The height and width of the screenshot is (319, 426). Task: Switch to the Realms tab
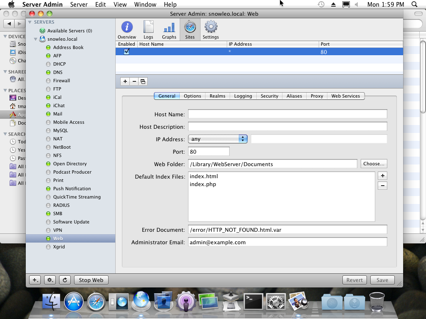coord(217,96)
